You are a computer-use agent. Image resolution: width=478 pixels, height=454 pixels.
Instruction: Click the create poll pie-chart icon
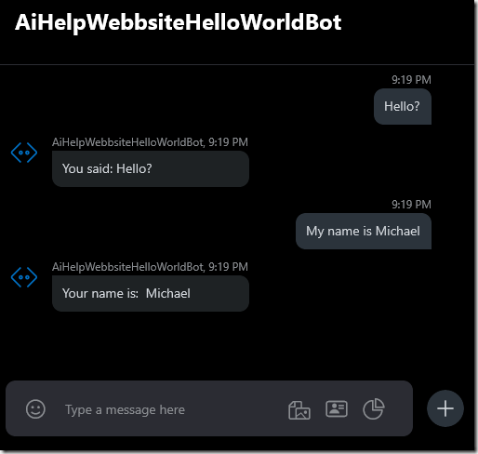[374, 409]
